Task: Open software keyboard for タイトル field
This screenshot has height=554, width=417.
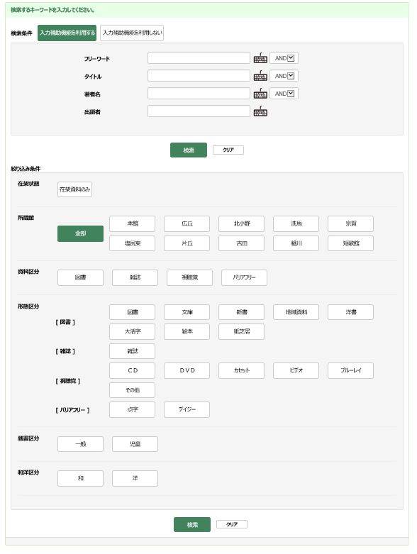Action: click(x=260, y=76)
